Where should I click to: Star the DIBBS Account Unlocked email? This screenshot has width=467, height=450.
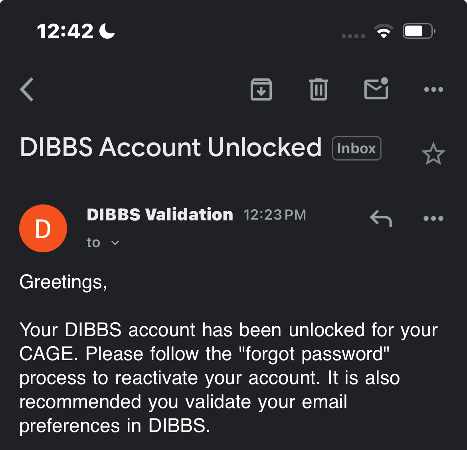click(x=434, y=153)
